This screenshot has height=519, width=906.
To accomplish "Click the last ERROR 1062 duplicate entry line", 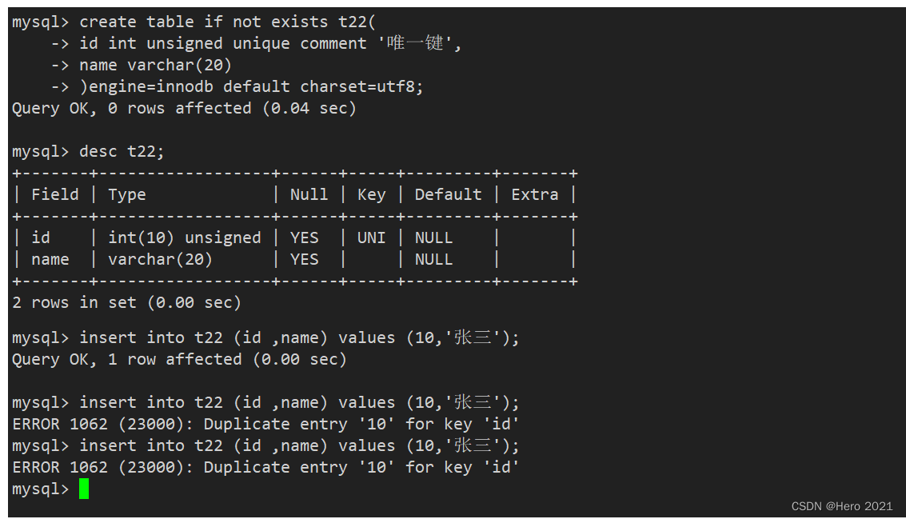I will 265,467.
